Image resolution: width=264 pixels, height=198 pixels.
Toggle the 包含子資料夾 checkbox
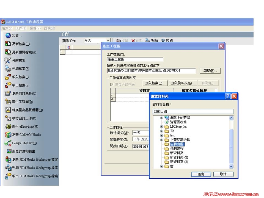click(x=112, y=84)
